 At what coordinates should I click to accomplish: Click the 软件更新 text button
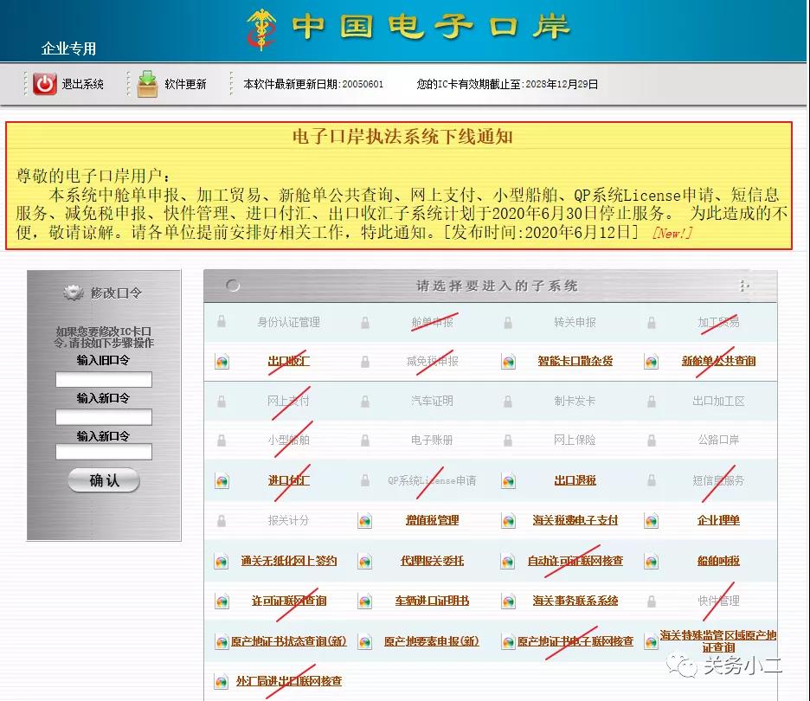185,84
